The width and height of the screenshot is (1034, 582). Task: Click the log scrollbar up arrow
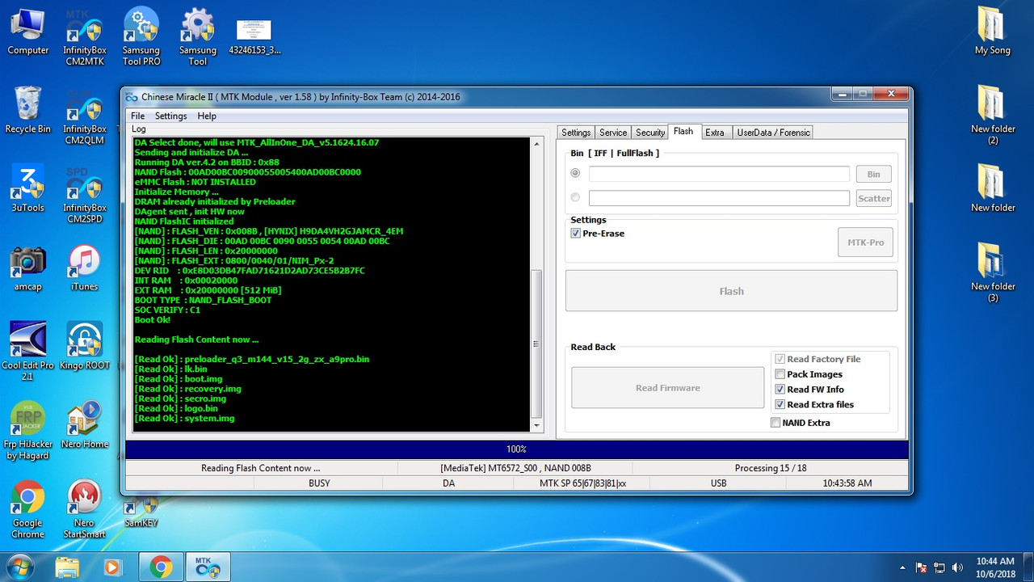pos(536,144)
